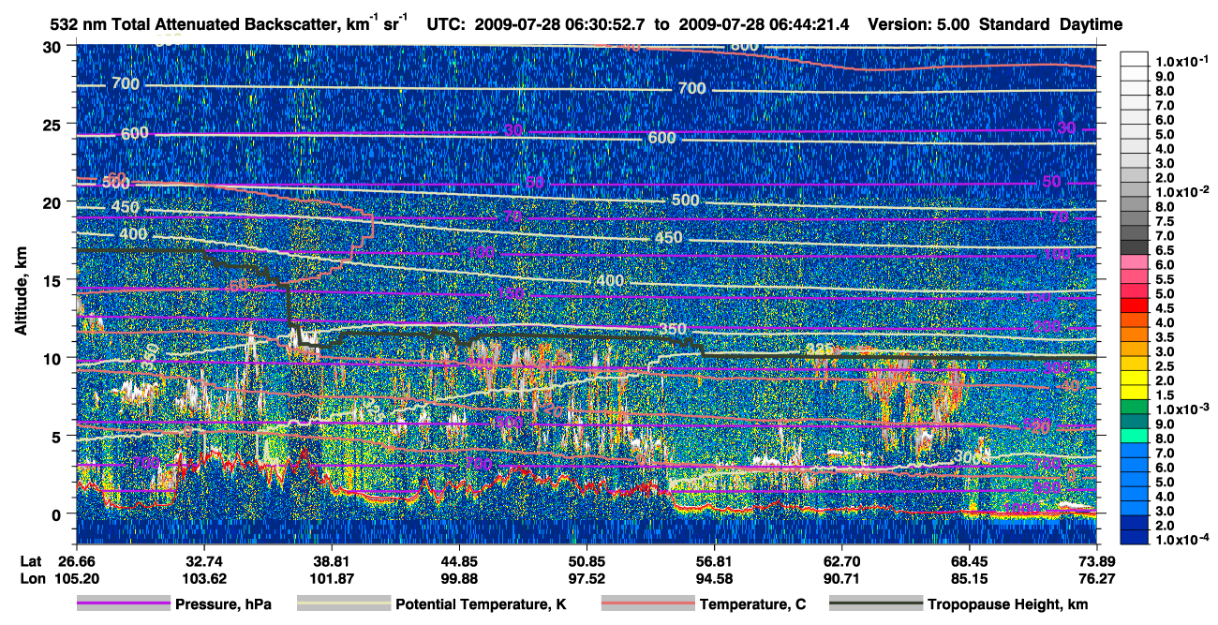This screenshot has height=625, width=1218.
Task: Click latitude value 38.81
Action: click(x=330, y=560)
